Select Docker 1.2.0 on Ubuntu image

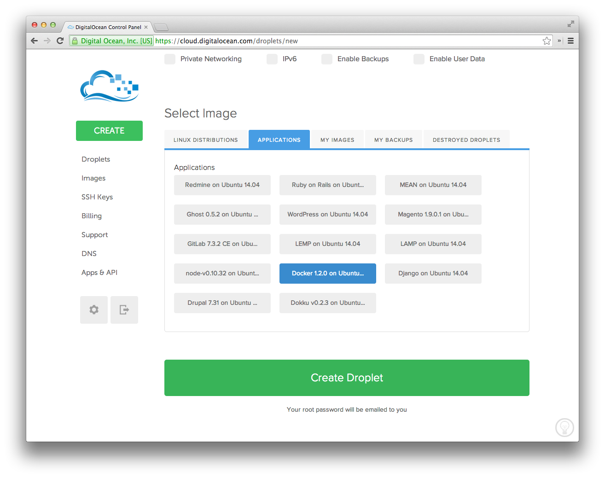(328, 274)
